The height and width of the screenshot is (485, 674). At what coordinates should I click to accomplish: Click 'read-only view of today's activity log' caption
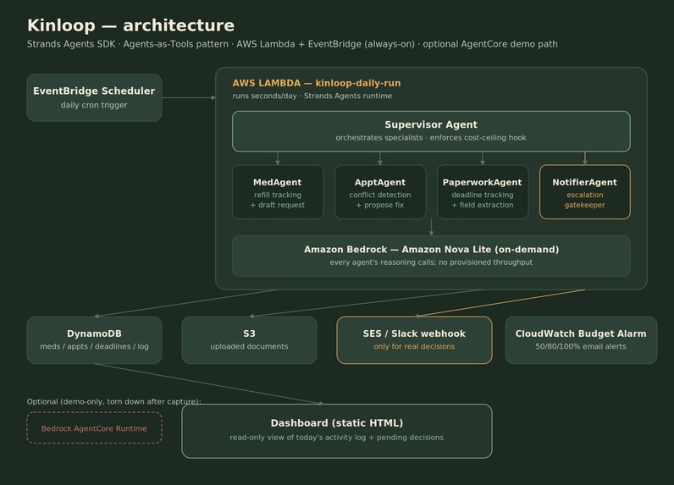(x=336, y=438)
